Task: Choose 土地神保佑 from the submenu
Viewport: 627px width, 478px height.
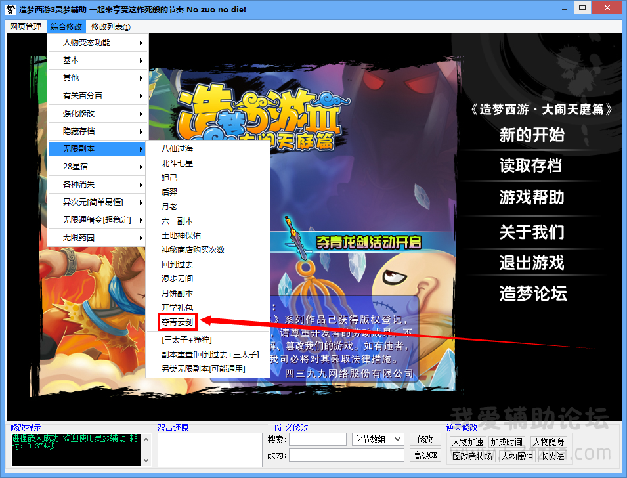Action: (208, 236)
